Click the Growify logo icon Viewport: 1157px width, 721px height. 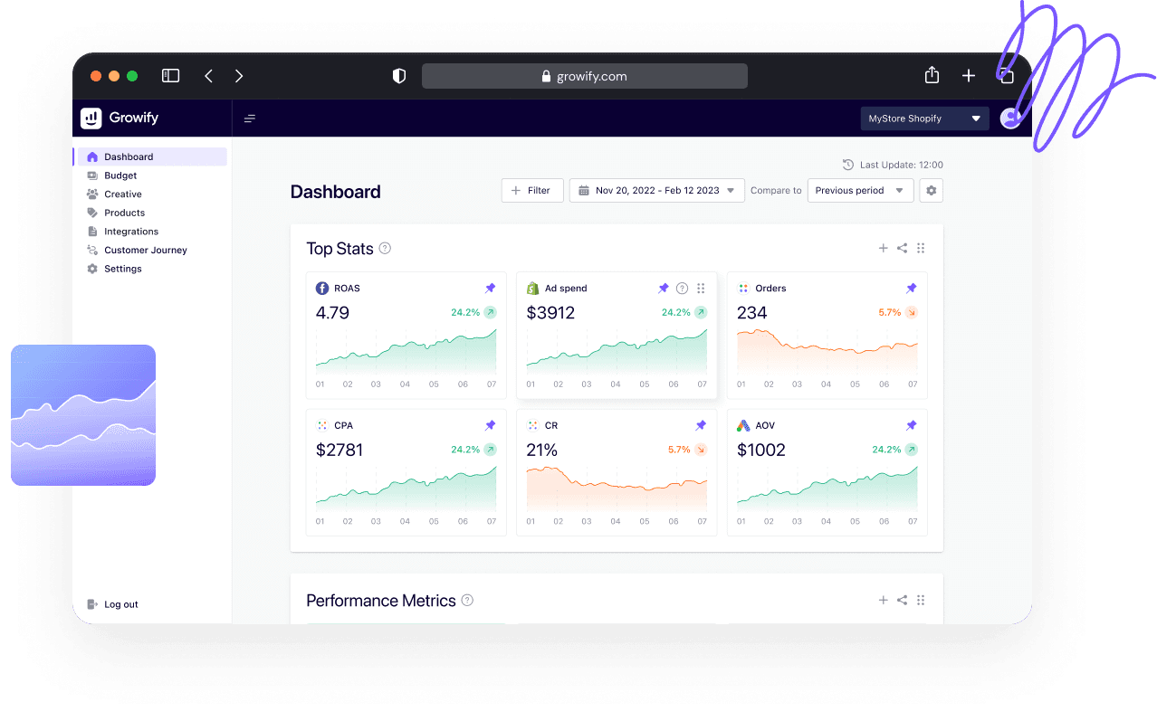coord(91,119)
